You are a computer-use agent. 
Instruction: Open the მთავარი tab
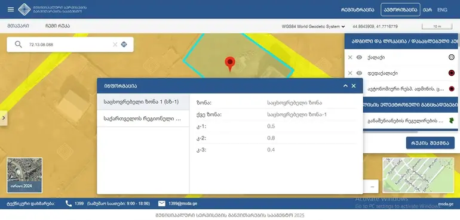18,26
